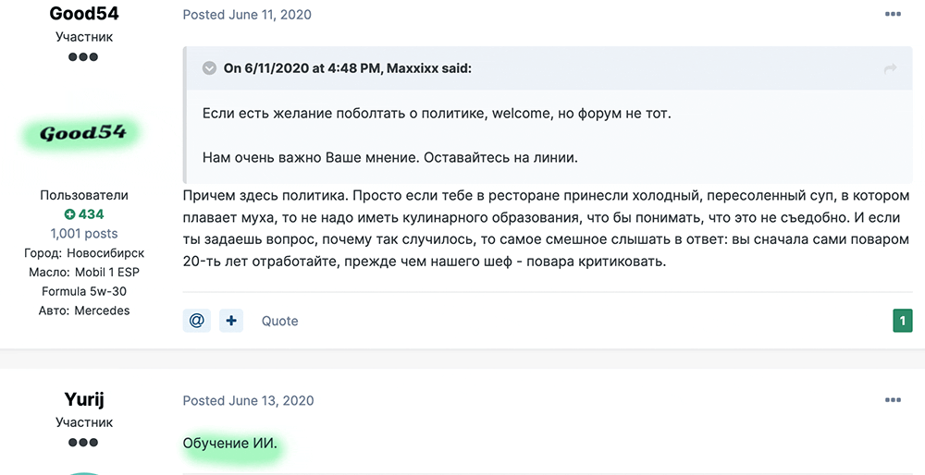Click 1,001 posts link
Image resolution: width=925 pixels, height=475 pixels.
(84, 234)
